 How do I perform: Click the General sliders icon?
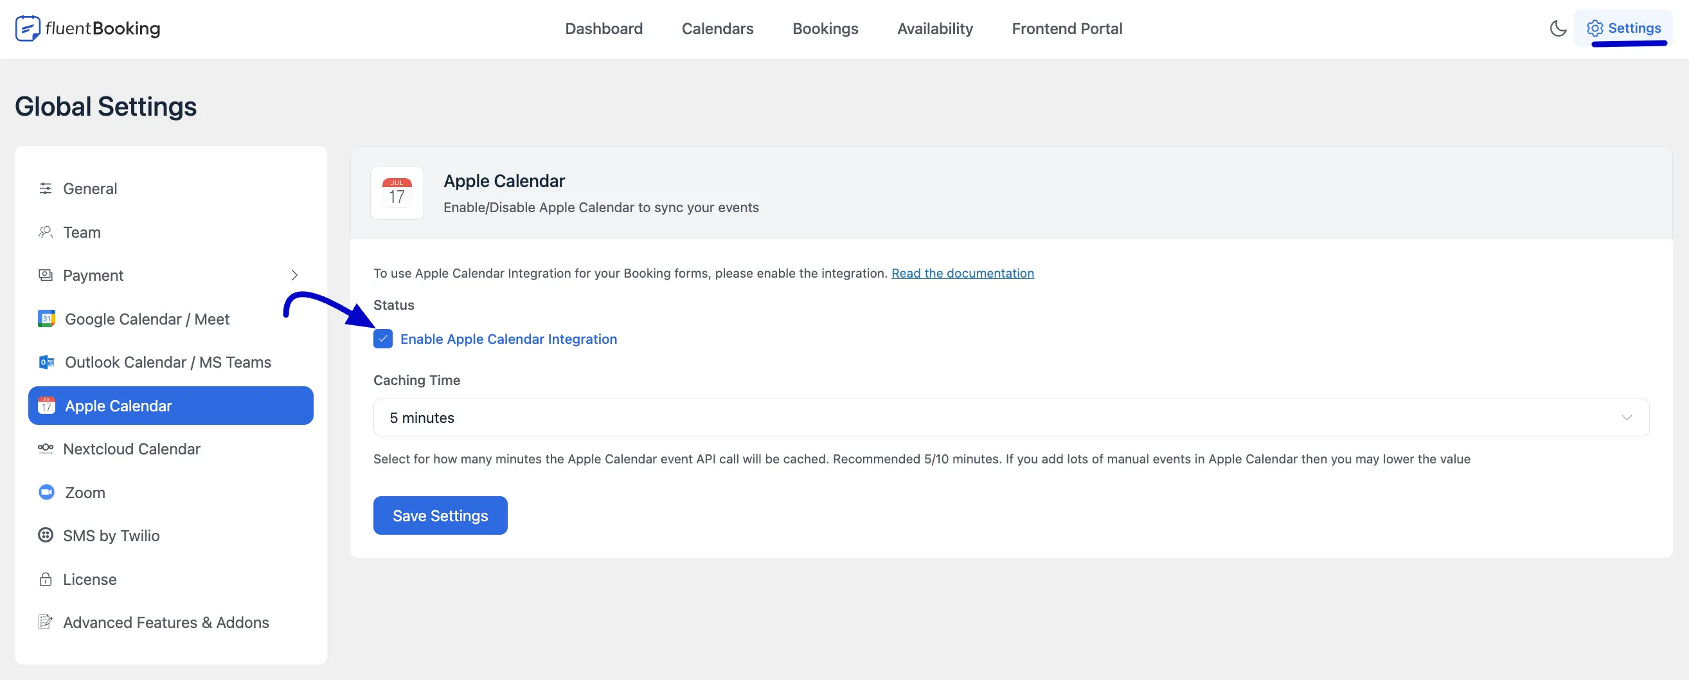[x=45, y=189]
